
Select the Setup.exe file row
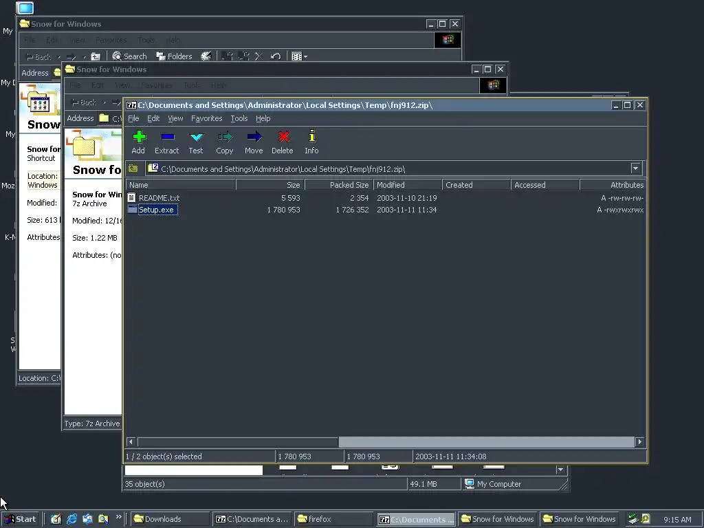point(386,210)
